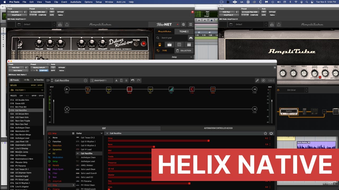This screenshot has width=339, height=190.
Task: Select the A compare state button
Action: pyautogui.click(x=116, y=80)
